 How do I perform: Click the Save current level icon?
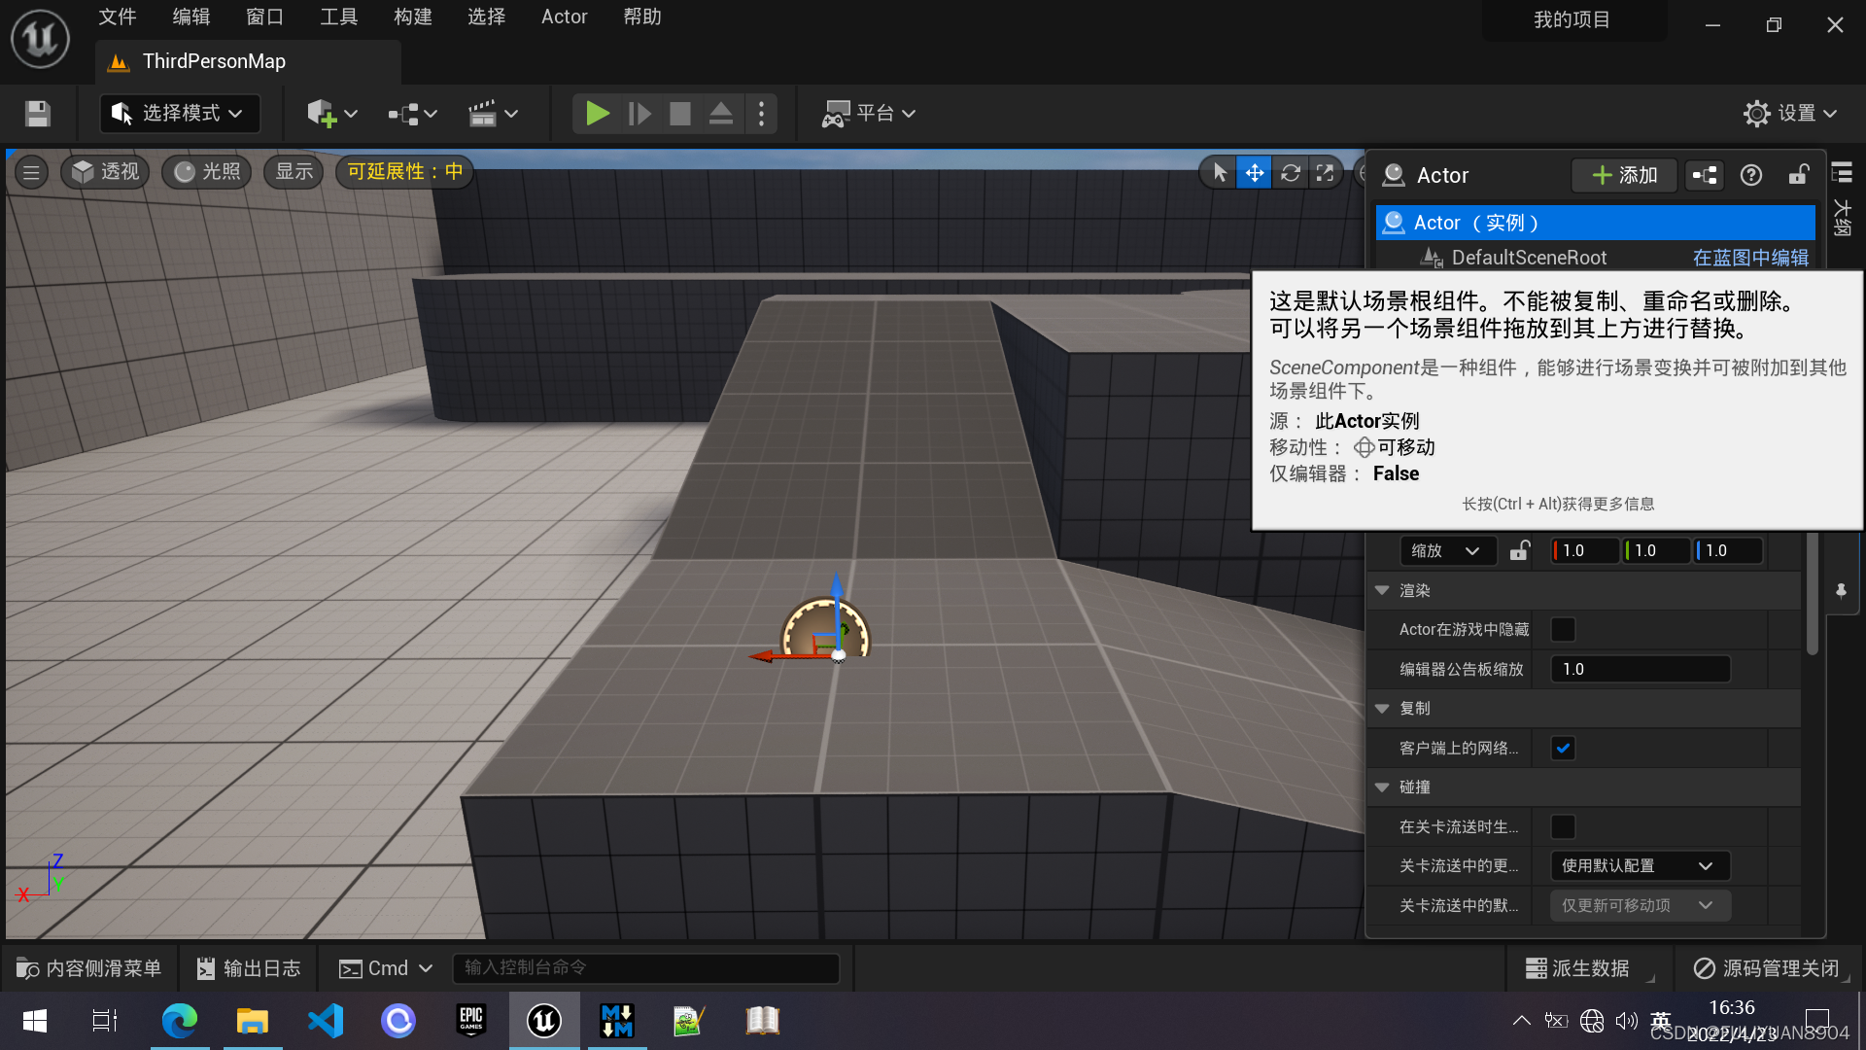(38, 114)
